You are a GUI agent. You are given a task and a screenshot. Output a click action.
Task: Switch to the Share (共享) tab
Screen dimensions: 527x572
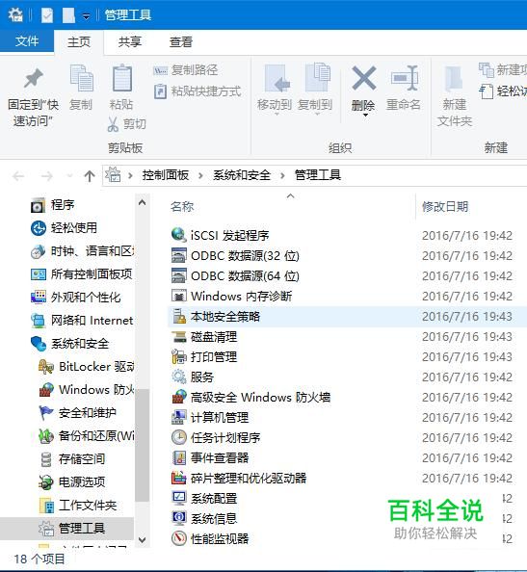point(129,42)
